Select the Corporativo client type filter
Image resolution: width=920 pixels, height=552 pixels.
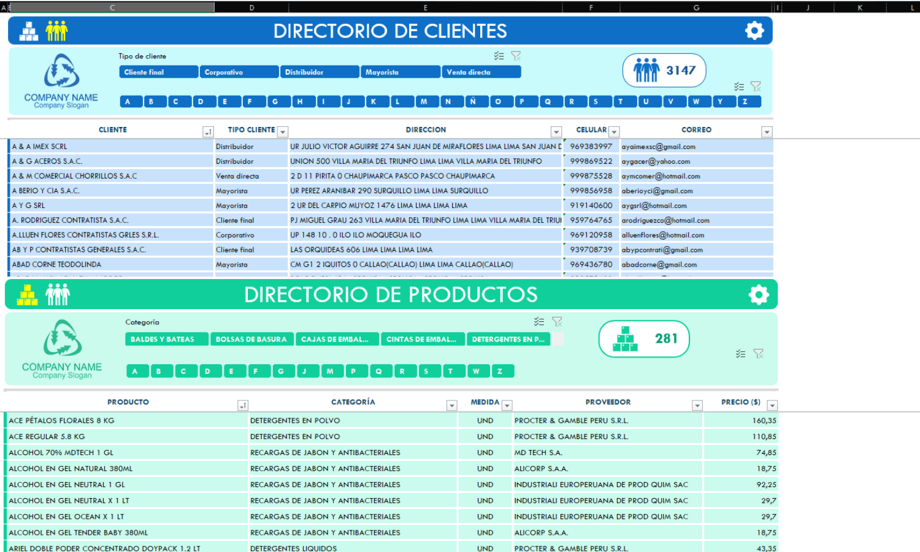239,72
